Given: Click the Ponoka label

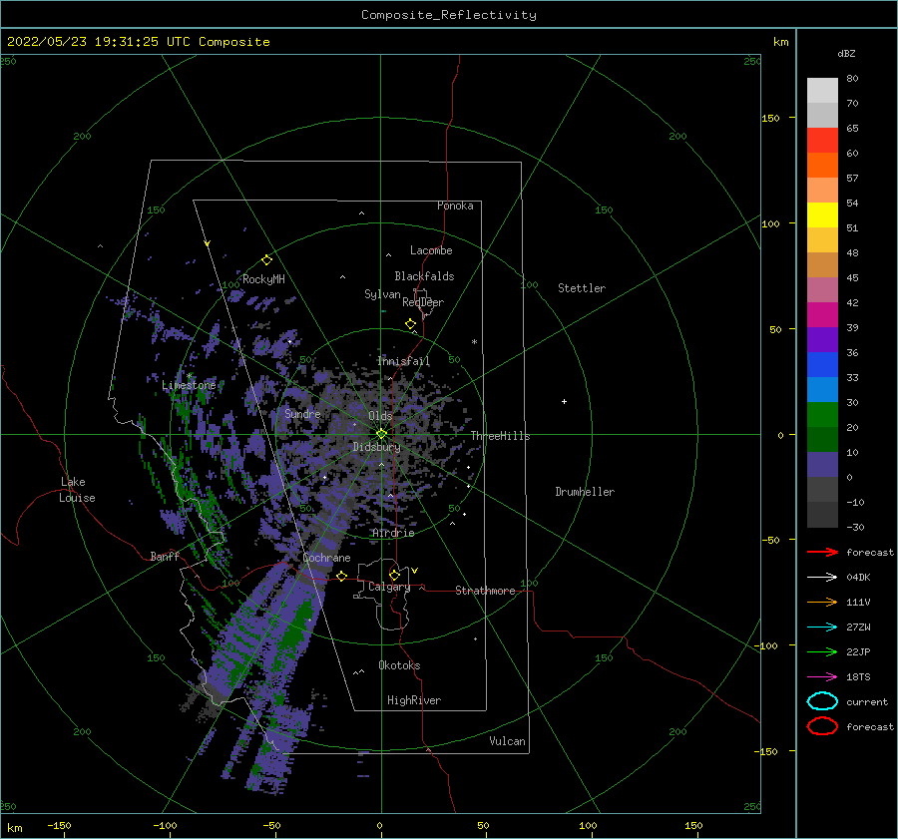Looking at the screenshot, I should [455, 206].
